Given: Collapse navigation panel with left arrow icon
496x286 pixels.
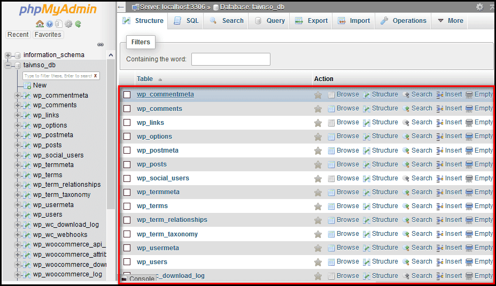Looking at the screenshot, I should coord(121,7).
